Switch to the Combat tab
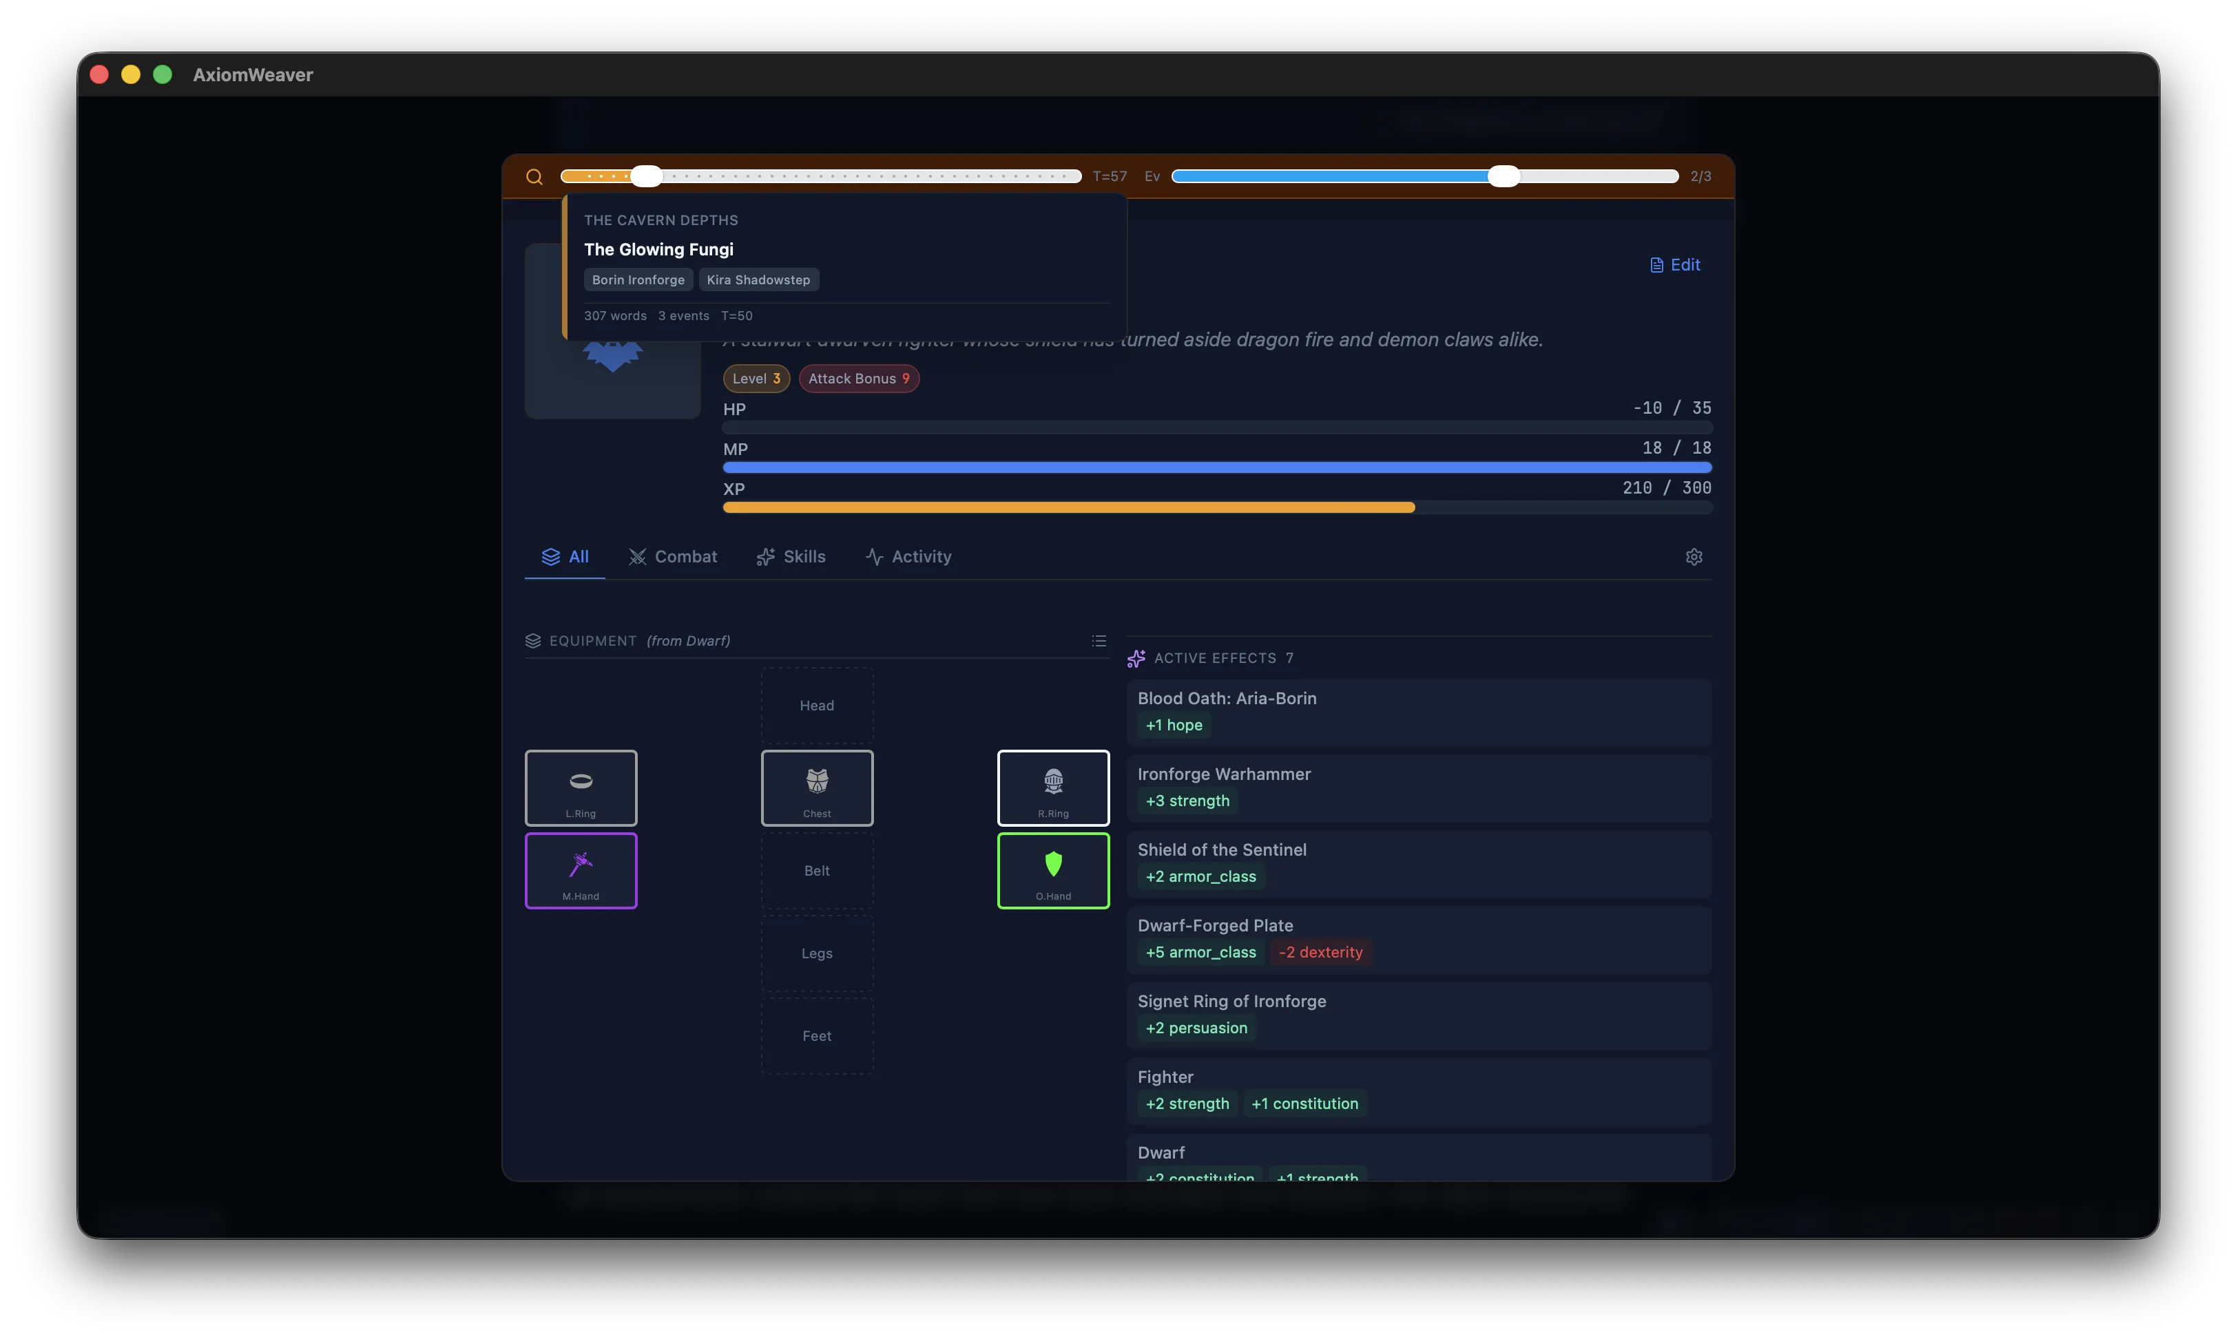Viewport: 2237px width, 1341px height. pyautogui.click(x=672, y=557)
